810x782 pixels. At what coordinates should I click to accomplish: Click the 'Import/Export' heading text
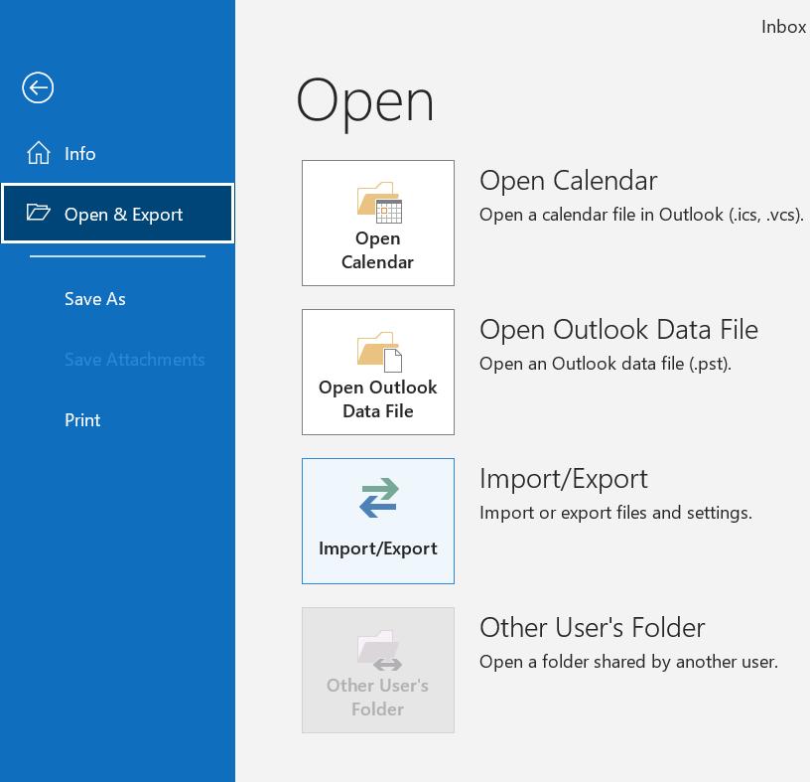tap(563, 479)
